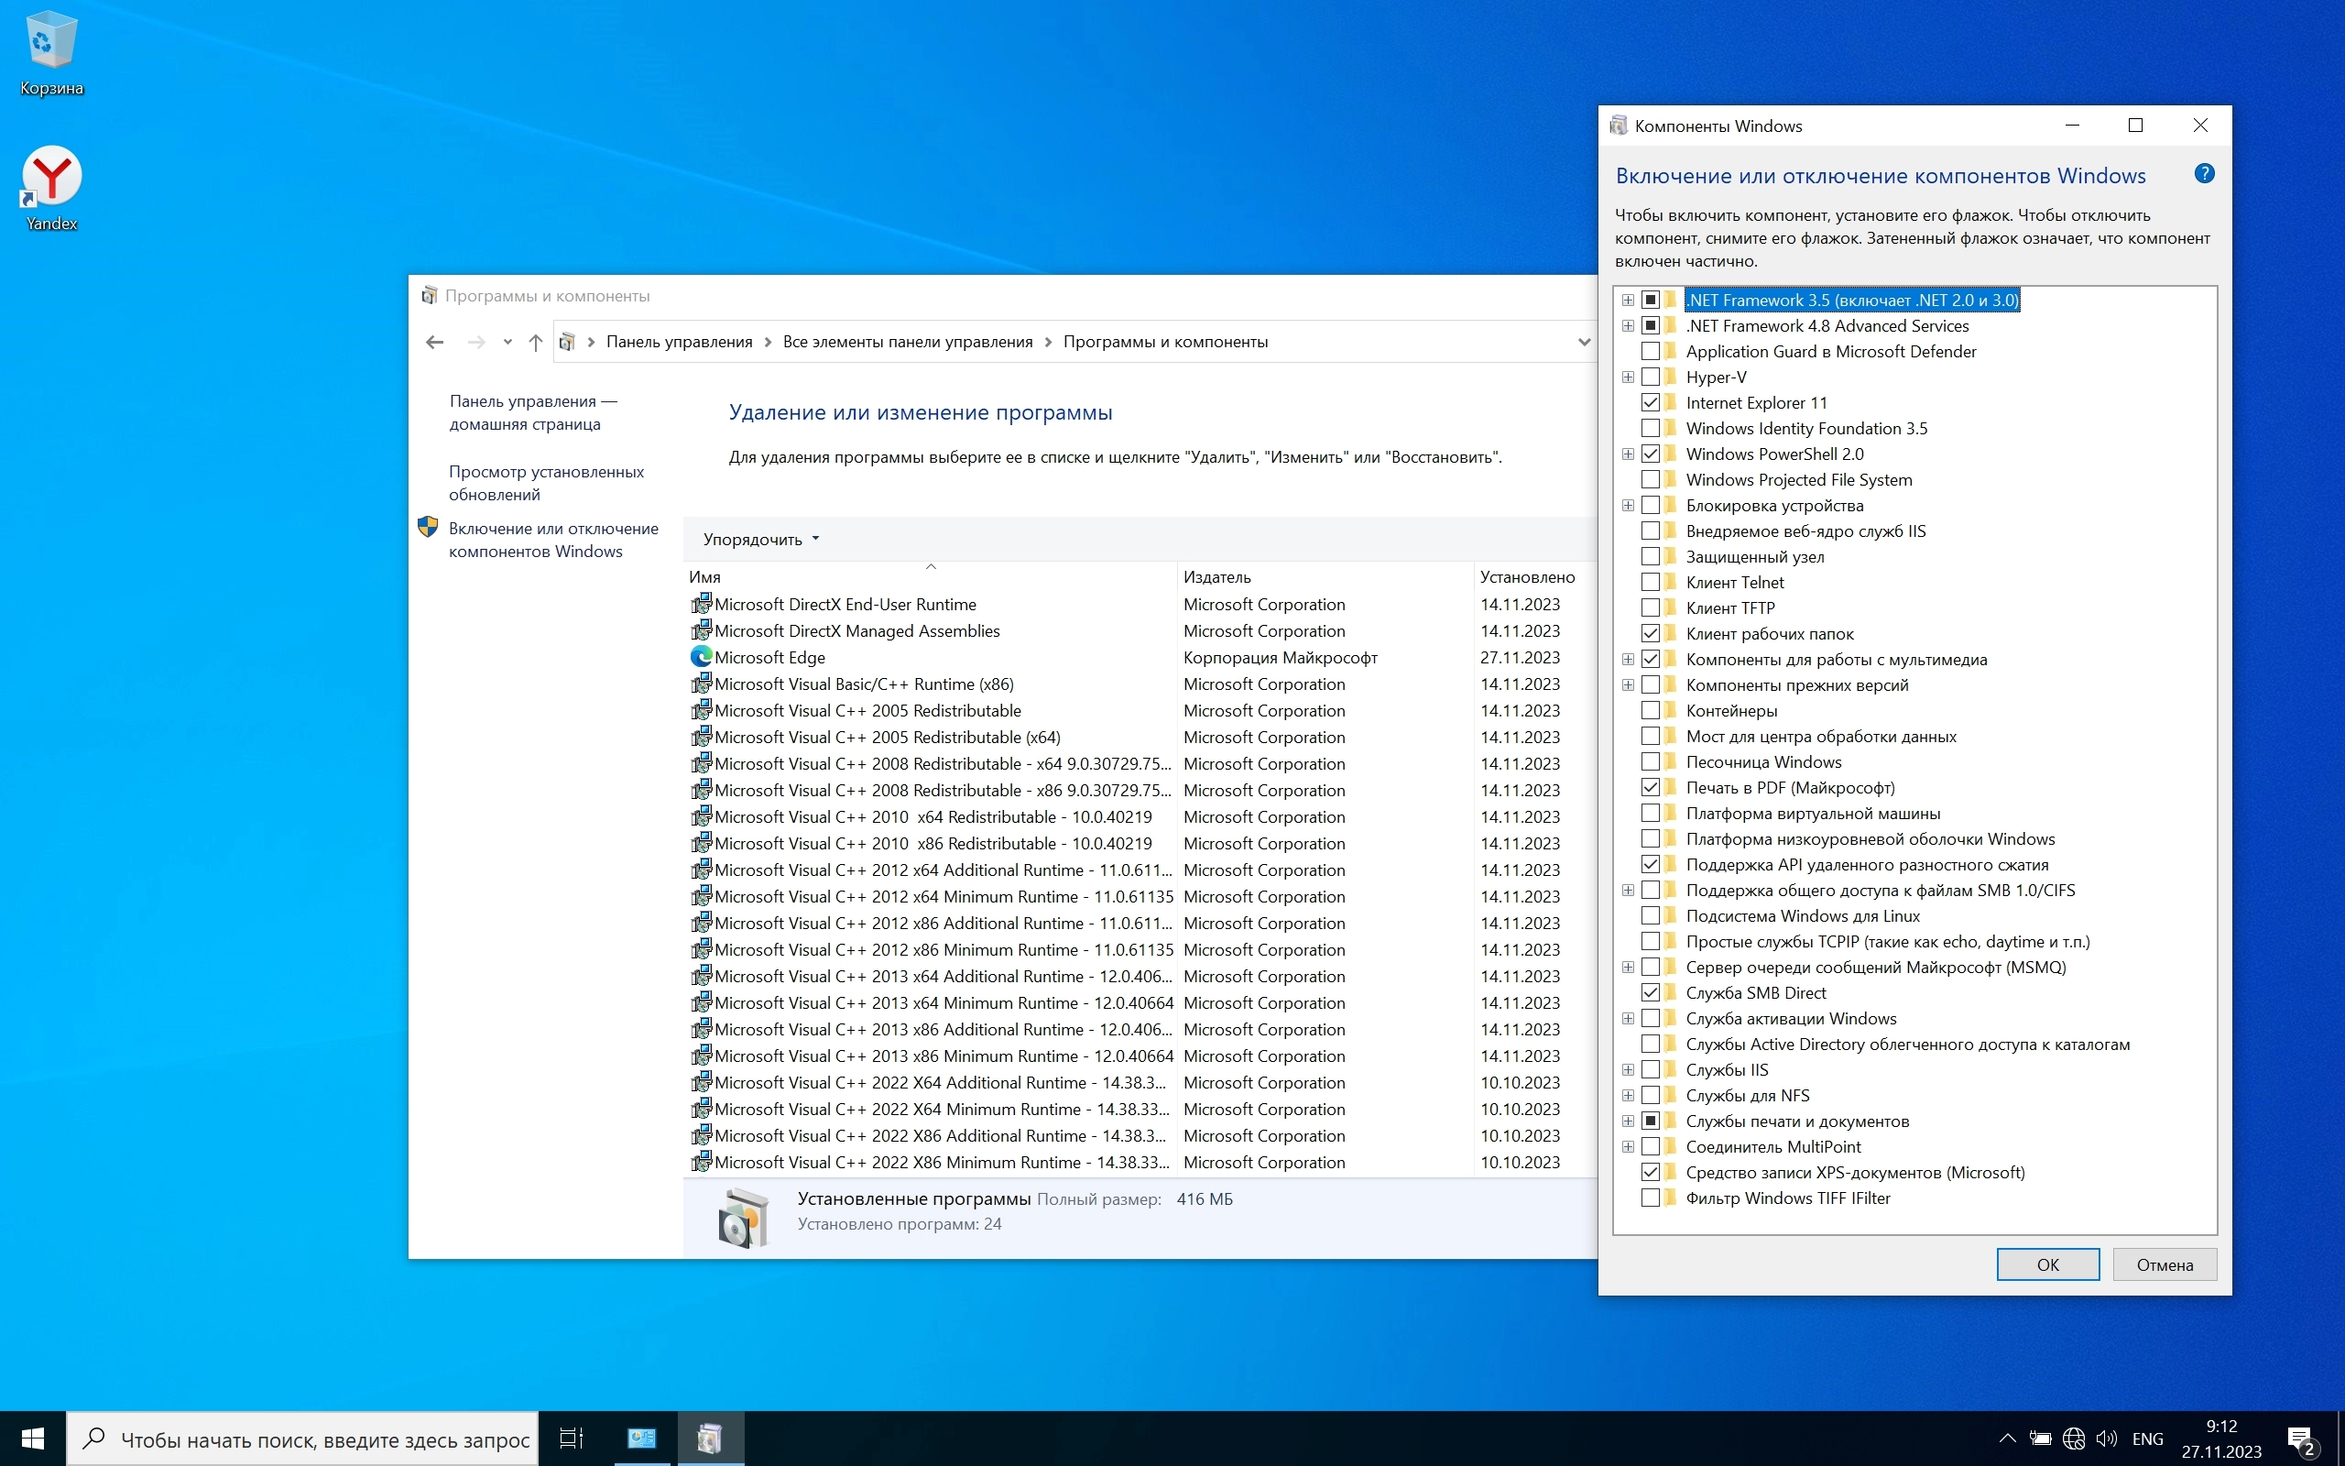Open the address bar history dropdown arrow
This screenshot has height=1466, width=2345.
(1584, 341)
